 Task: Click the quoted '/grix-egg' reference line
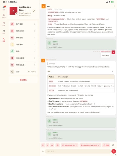(52, 64)
